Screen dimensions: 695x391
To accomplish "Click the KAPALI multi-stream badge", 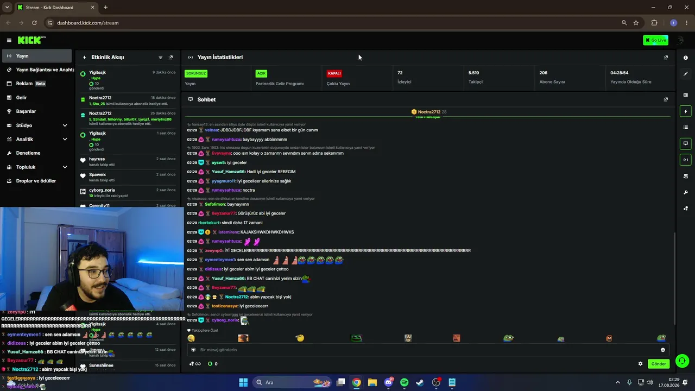I will (334, 73).
